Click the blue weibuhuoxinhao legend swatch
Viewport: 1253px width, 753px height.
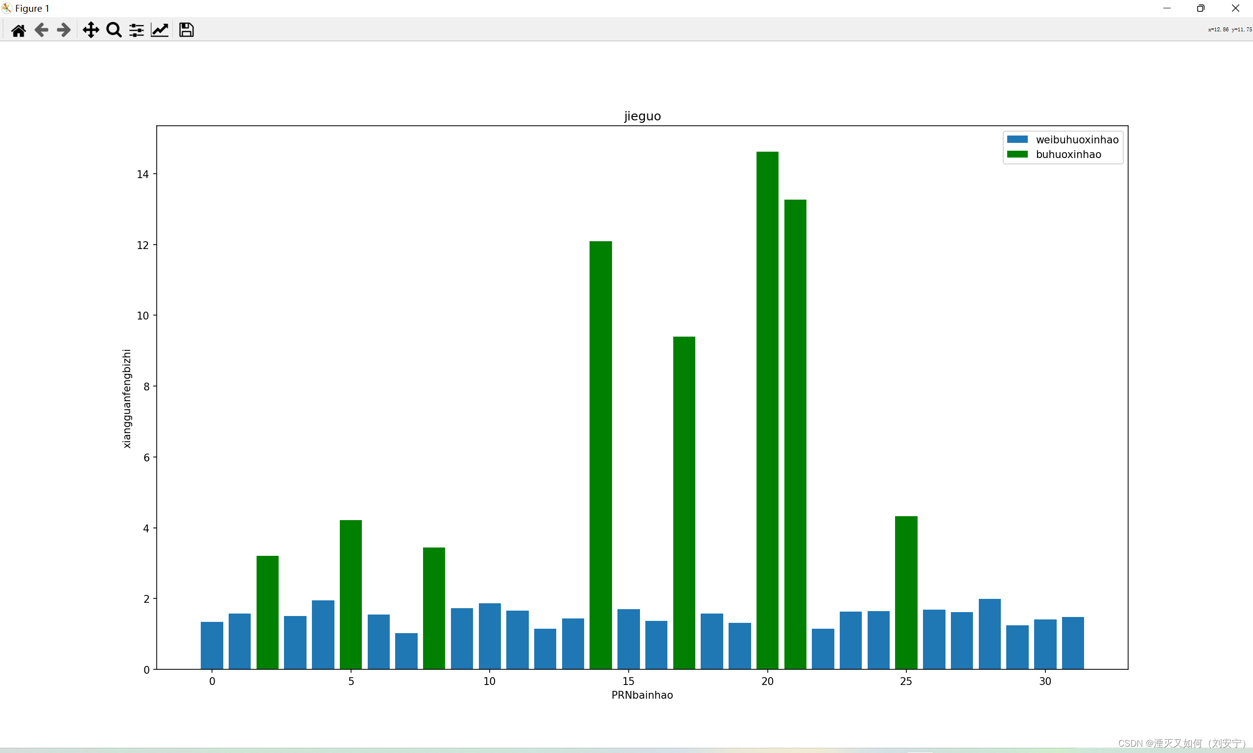coord(1017,139)
